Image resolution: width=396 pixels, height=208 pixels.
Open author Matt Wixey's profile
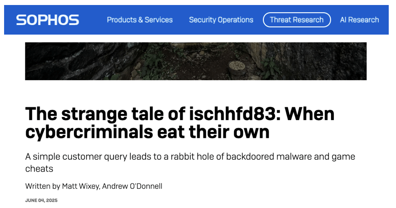tap(84, 186)
